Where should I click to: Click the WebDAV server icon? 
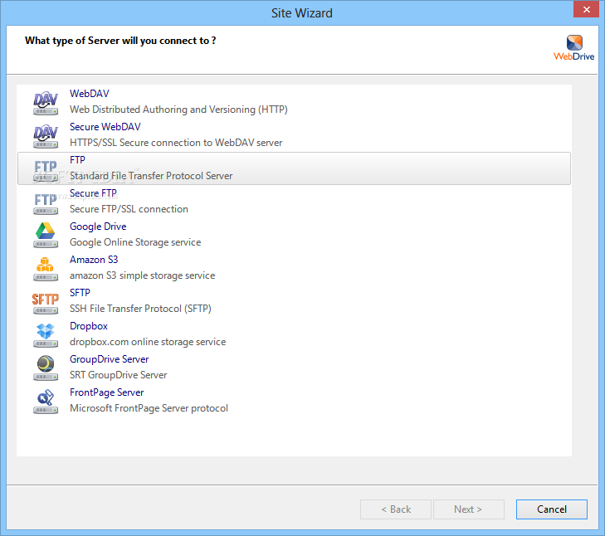click(x=46, y=104)
